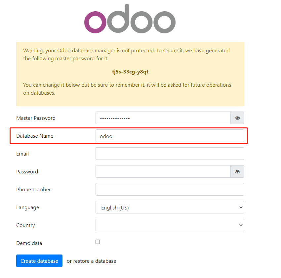Click the Country field label

tap(25, 225)
